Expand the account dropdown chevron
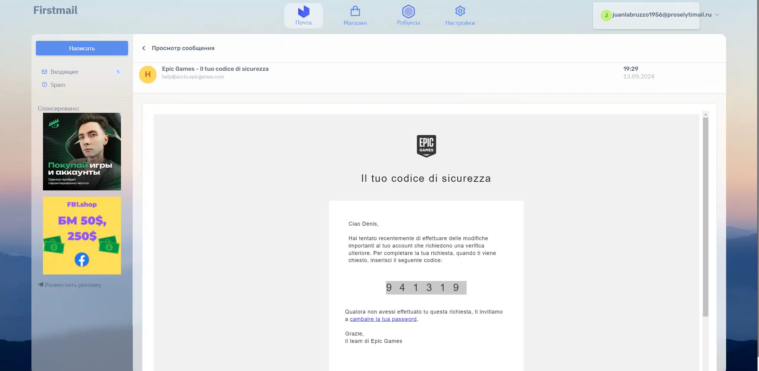The image size is (759, 371). [717, 15]
